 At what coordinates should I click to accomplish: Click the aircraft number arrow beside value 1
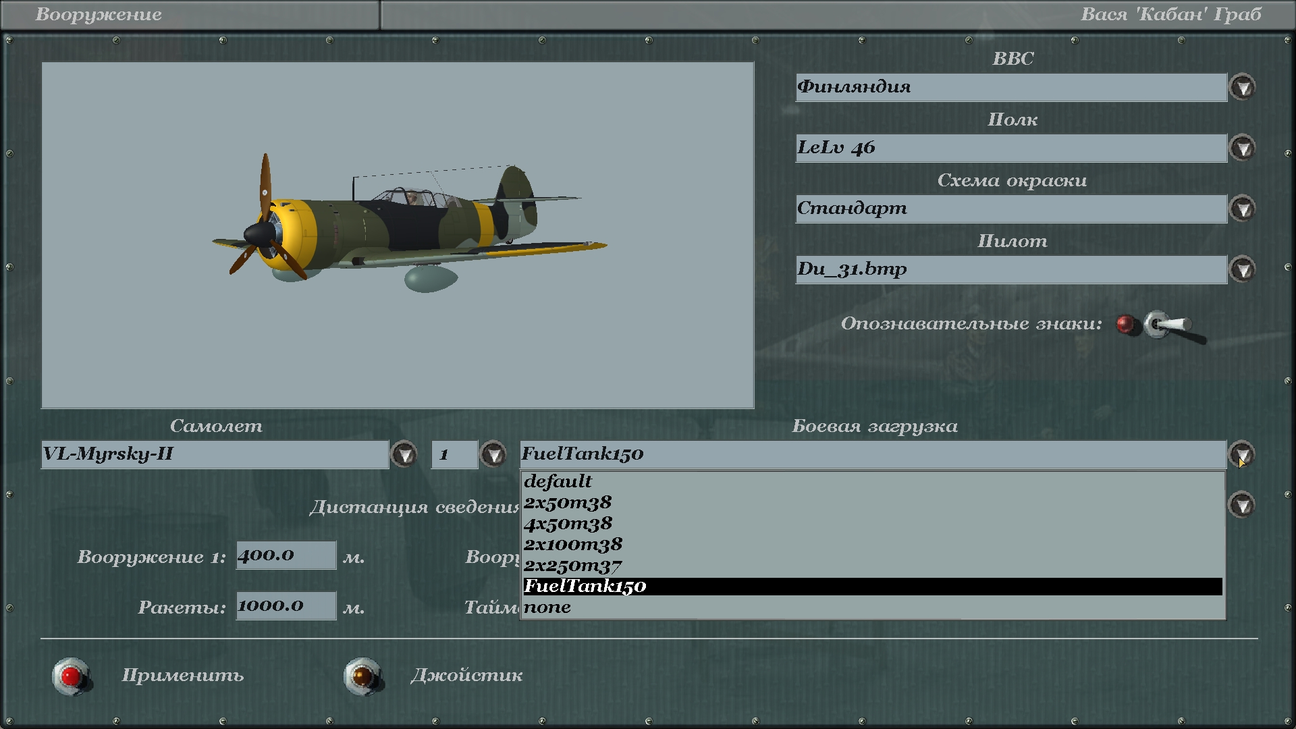(x=493, y=455)
